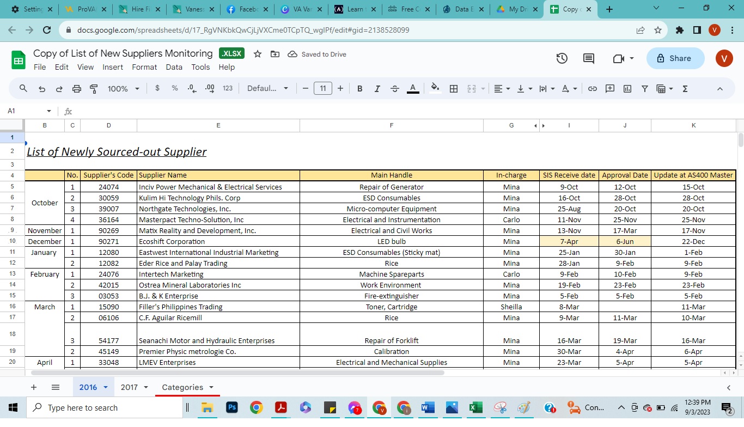The width and height of the screenshot is (744, 427).
Task: Star the spreadsheet document
Action: (258, 54)
